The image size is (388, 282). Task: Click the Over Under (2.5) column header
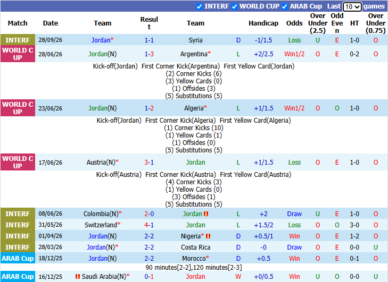click(x=318, y=23)
